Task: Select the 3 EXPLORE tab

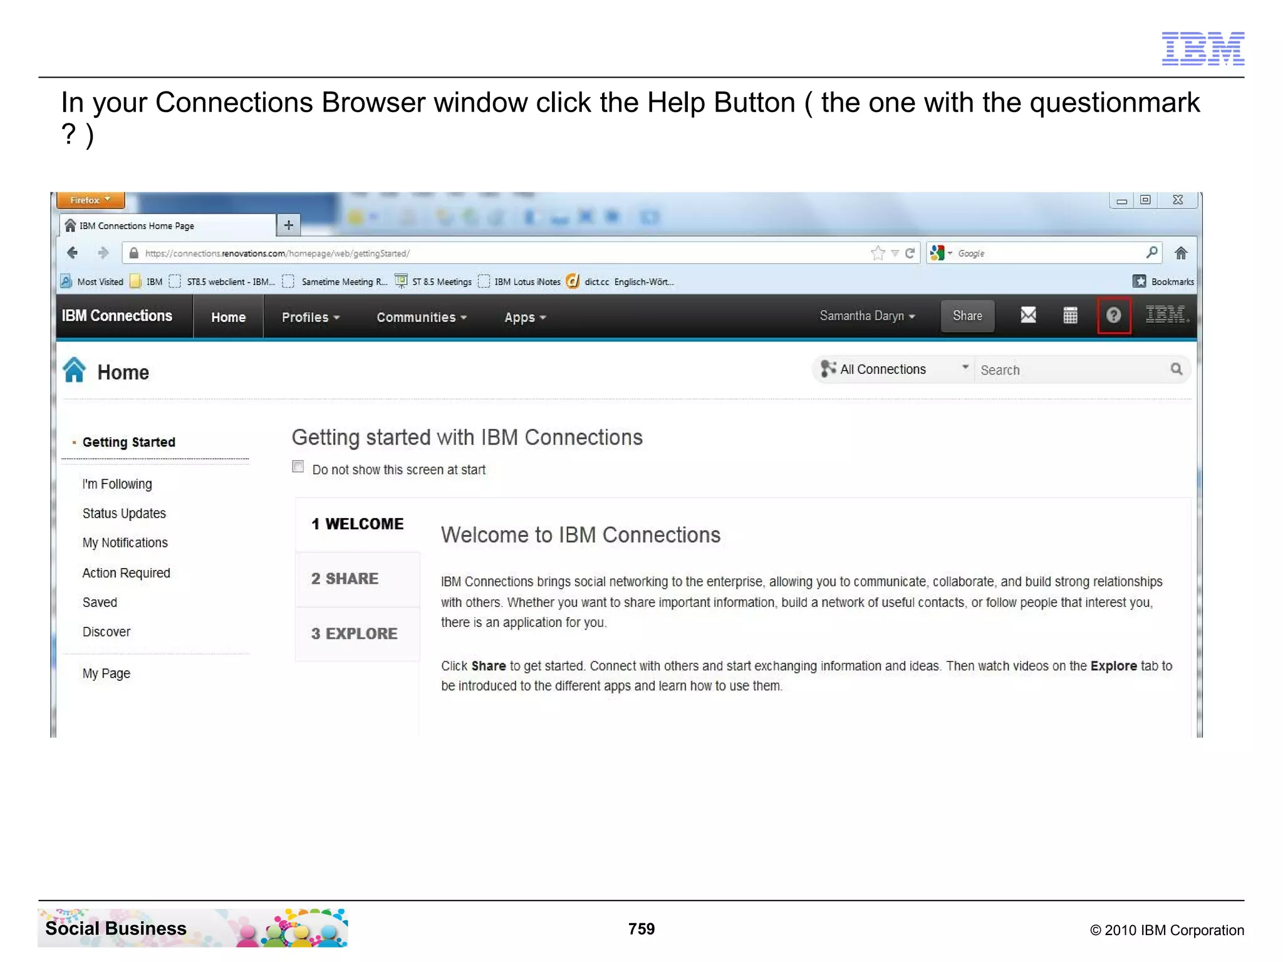Action: pos(358,633)
